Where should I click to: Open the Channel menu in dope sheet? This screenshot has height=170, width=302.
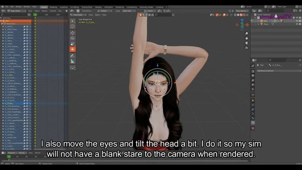click(53, 11)
